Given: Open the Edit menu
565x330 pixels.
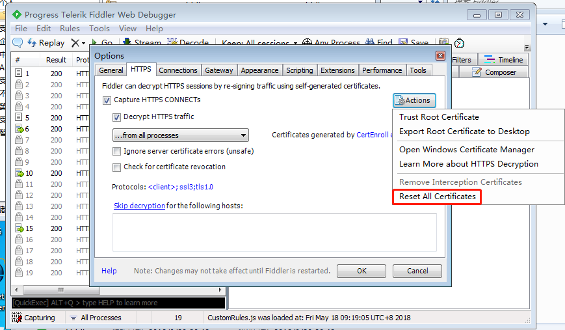Looking at the screenshot, I should pos(44,28).
